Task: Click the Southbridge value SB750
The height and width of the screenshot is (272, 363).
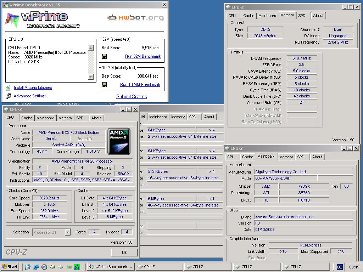Action: pyautogui.click(x=304, y=193)
